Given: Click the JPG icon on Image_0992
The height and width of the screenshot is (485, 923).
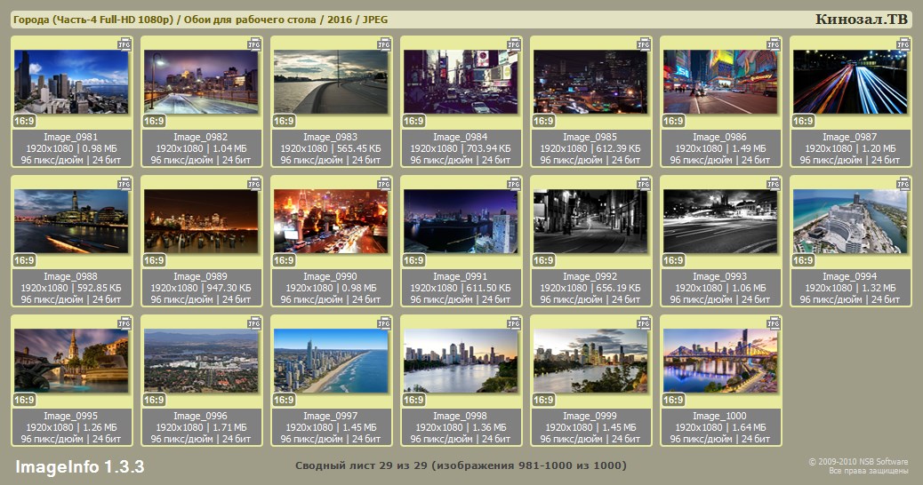Looking at the screenshot, I should pos(644,183).
